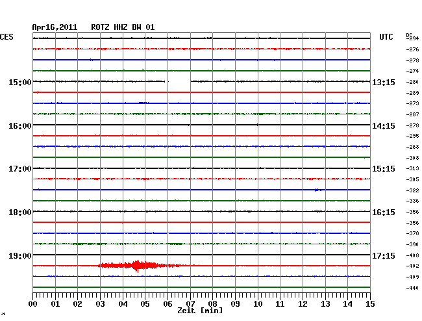Image resolution: width=422 pixels, height=321 pixels.
Task: Click the 09 minute axis label
Action: [235, 303]
